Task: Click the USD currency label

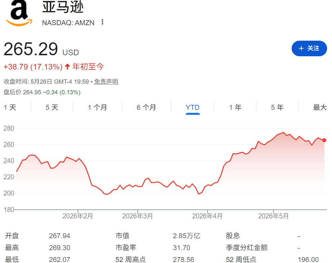Action: tap(71, 53)
